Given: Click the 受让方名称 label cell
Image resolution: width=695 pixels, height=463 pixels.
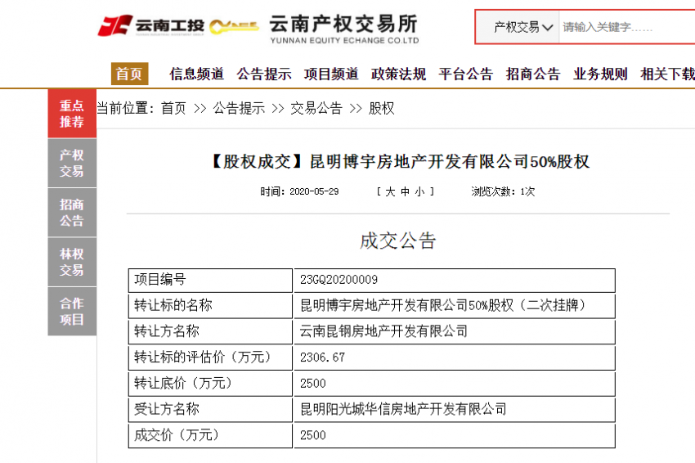Looking at the screenshot, I should (x=210, y=409).
